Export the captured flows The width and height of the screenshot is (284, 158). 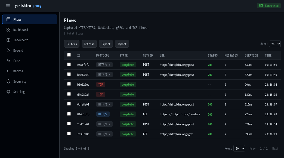coord(106,44)
